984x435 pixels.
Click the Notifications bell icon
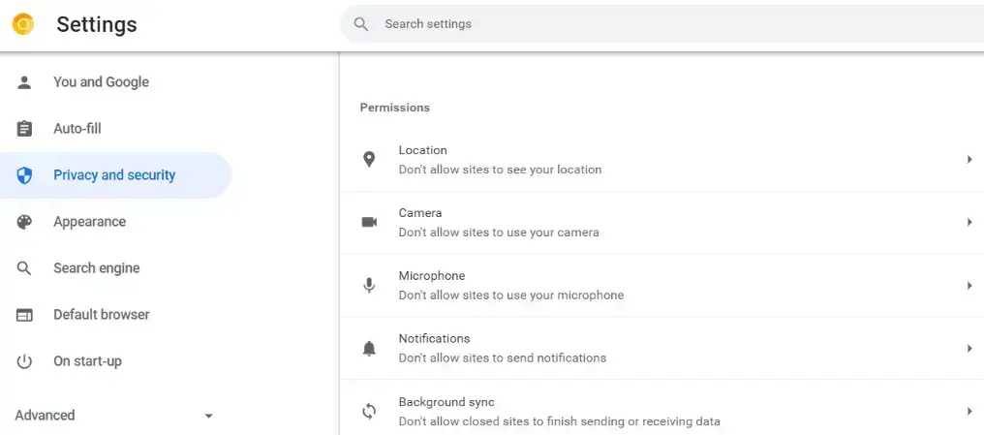(x=369, y=349)
